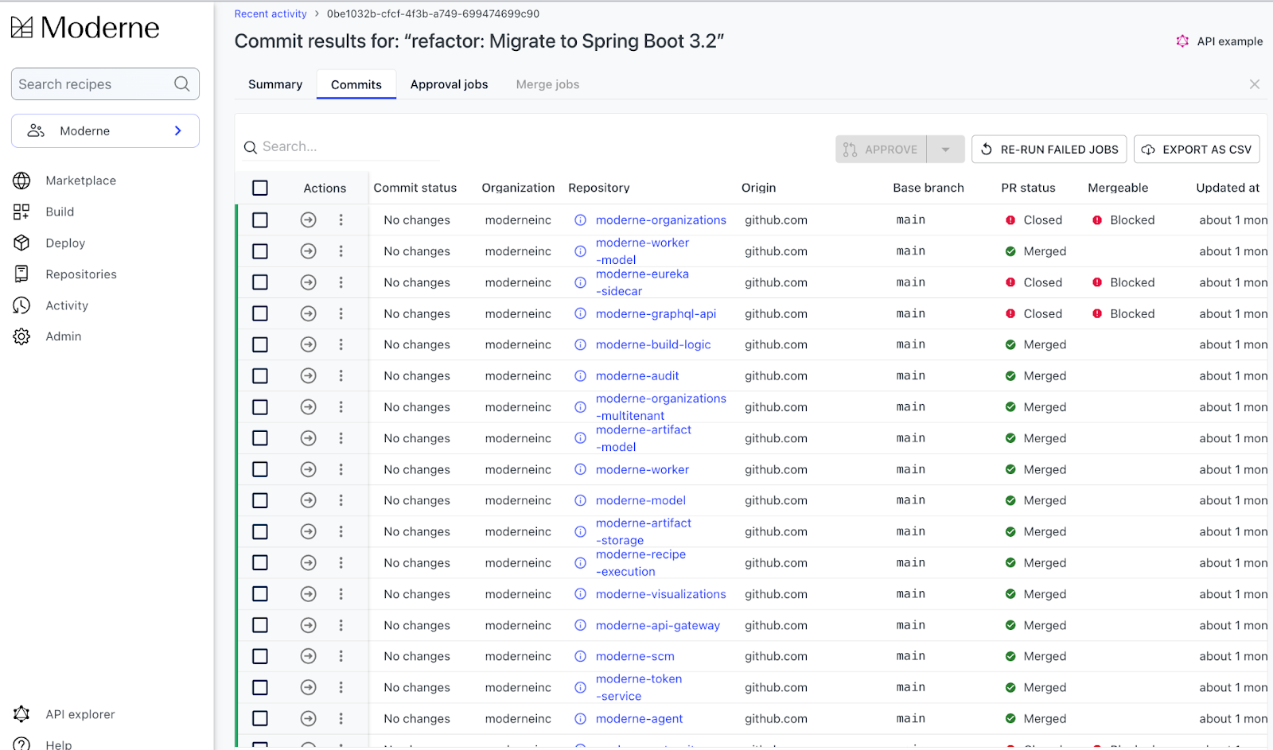Image resolution: width=1273 pixels, height=750 pixels.
Task: Open three-dot menu for moderne-worker-model row
Action: point(341,251)
